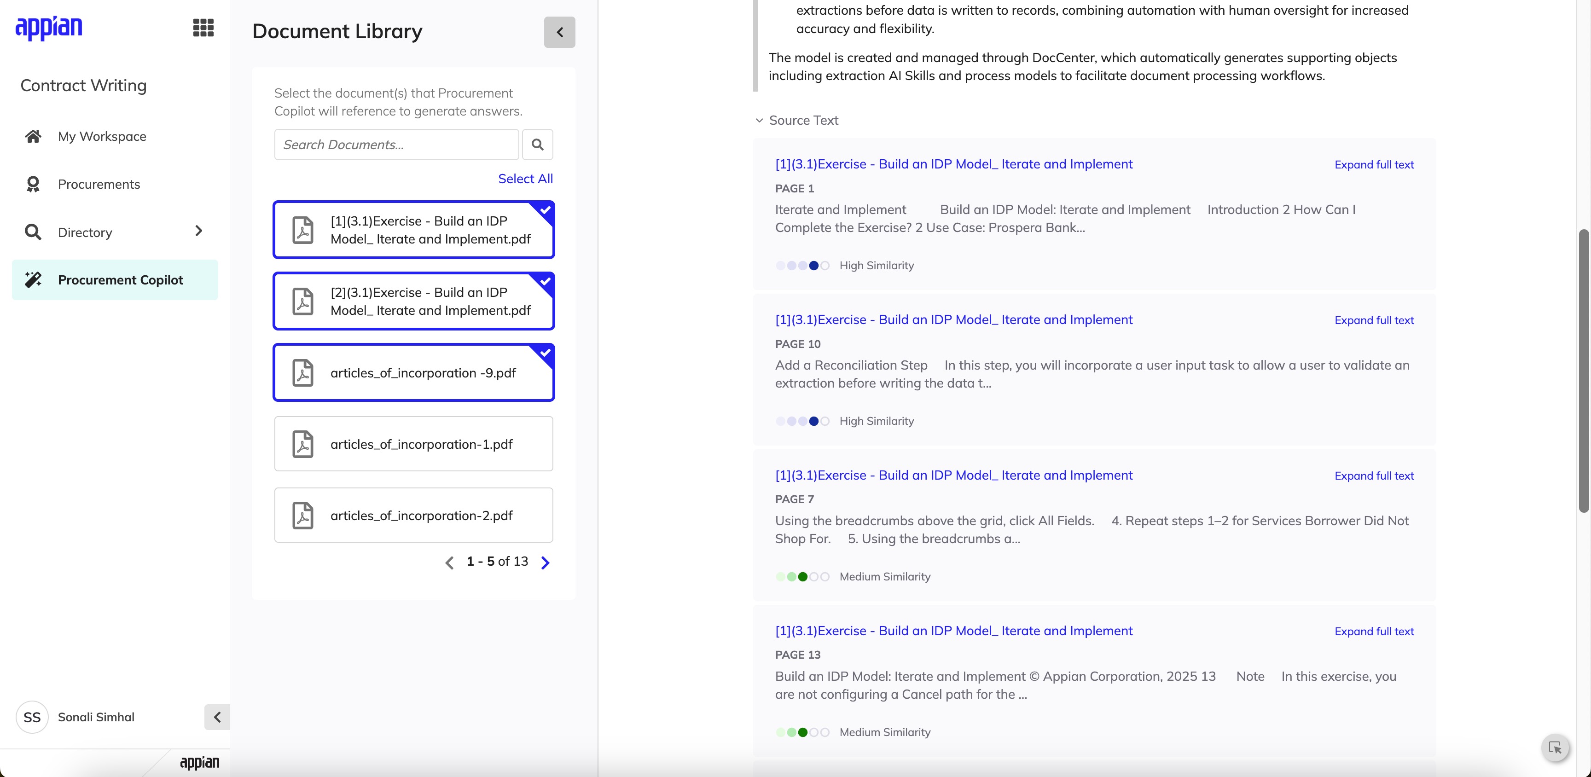The height and width of the screenshot is (777, 1591).
Task: Deselect articles_of_incorporation -9.pdf document
Action: click(x=414, y=372)
